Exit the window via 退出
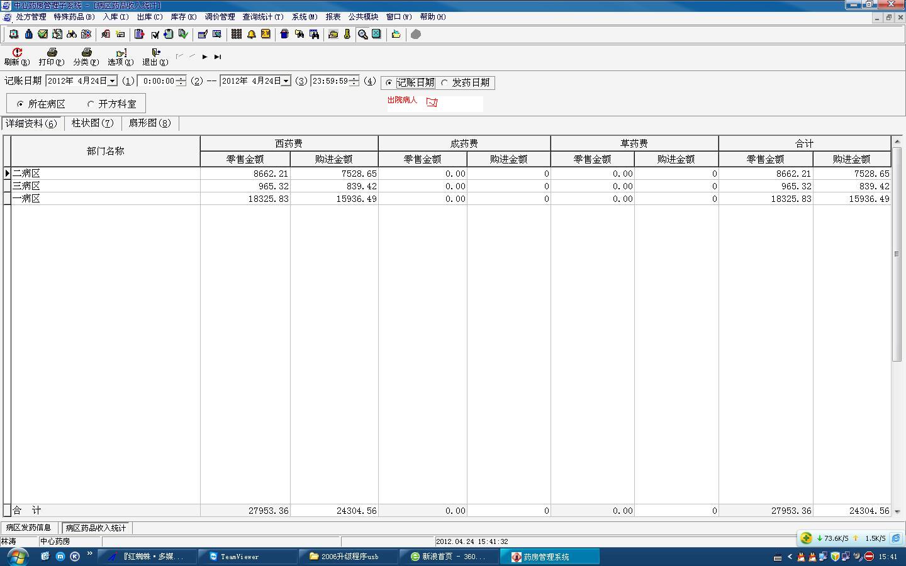This screenshot has width=906, height=566. pyautogui.click(x=155, y=57)
